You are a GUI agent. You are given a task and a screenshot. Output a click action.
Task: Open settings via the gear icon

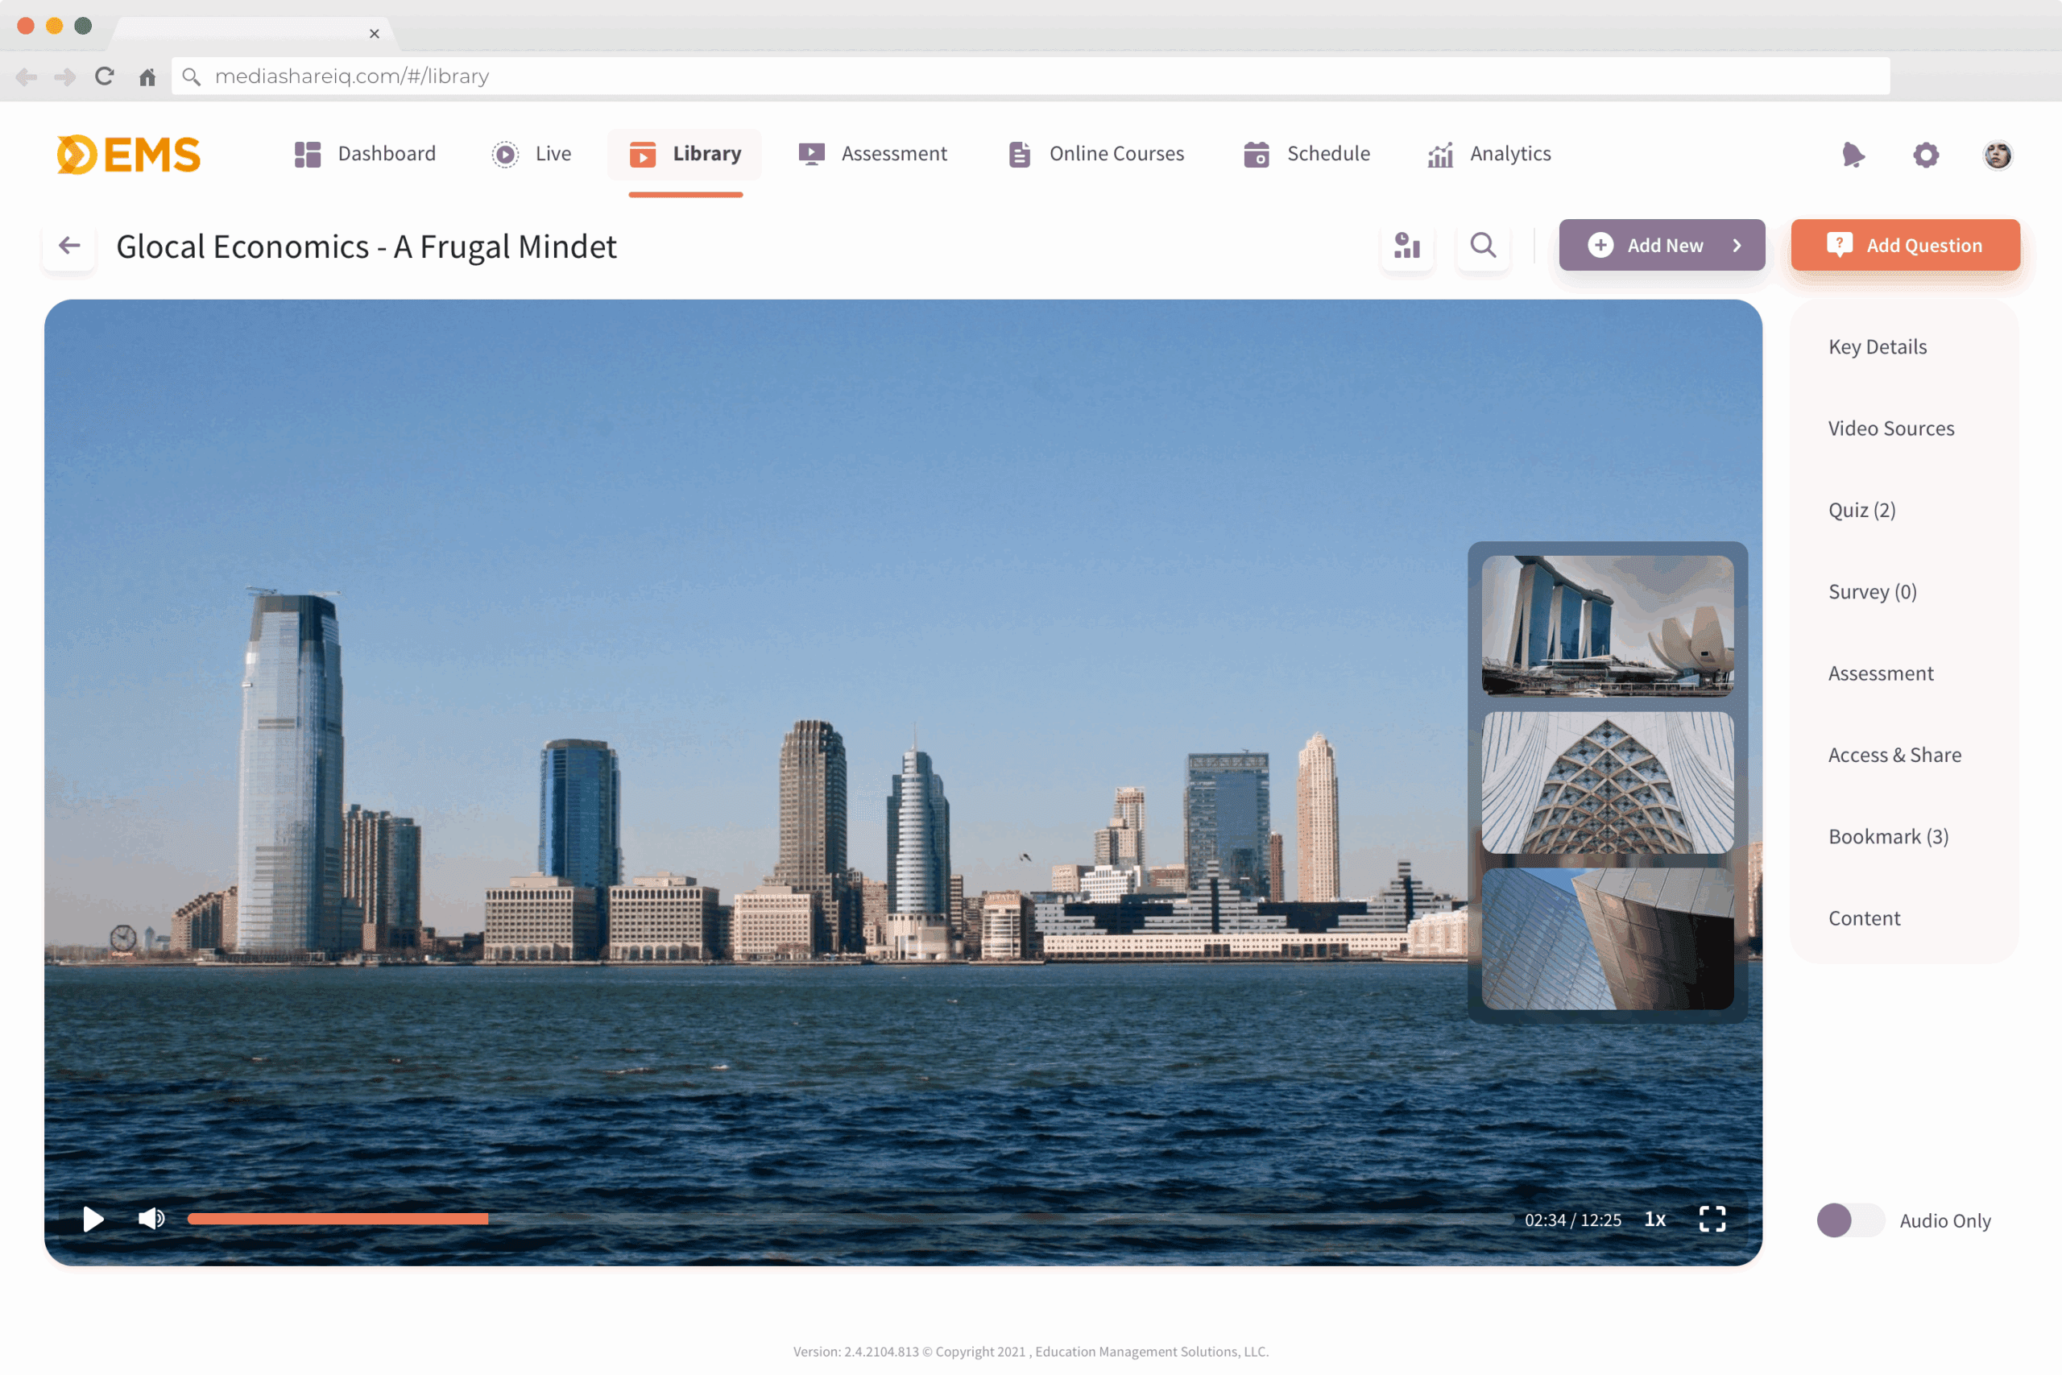pyautogui.click(x=1925, y=155)
